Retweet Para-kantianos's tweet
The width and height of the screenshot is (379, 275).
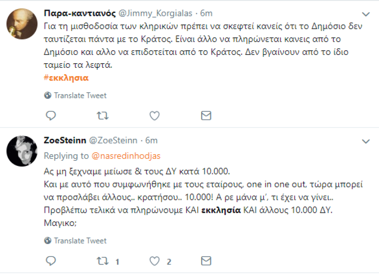(x=103, y=115)
